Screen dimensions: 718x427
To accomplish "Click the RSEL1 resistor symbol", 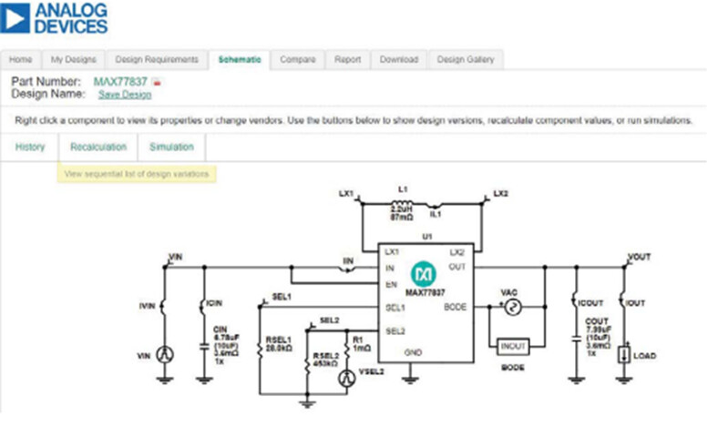I will [x=260, y=350].
